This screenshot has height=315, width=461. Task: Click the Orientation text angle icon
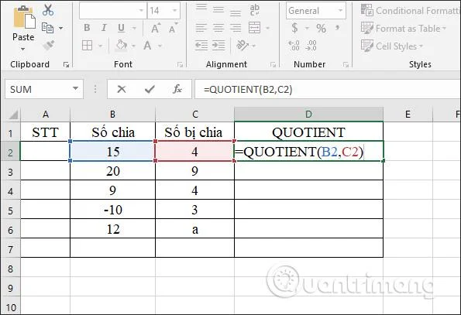[x=243, y=46]
